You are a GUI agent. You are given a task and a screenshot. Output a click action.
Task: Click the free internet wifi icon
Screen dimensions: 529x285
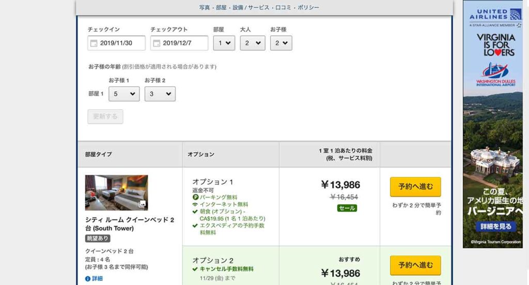click(x=195, y=204)
